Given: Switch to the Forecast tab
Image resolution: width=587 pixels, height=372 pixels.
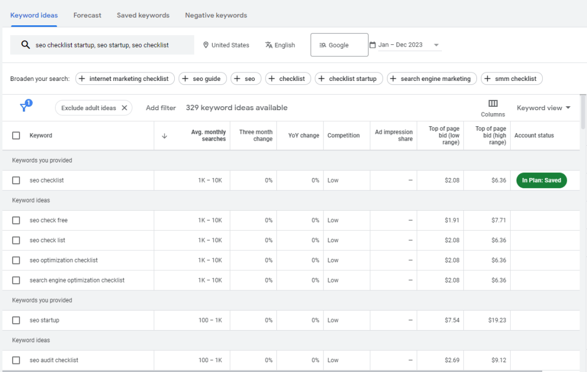Looking at the screenshot, I should (x=87, y=15).
